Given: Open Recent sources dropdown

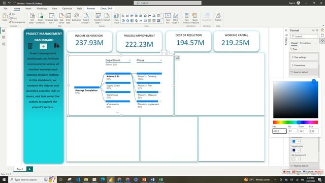Looking at the screenshot, I should pyautogui.click(x=86, y=18).
